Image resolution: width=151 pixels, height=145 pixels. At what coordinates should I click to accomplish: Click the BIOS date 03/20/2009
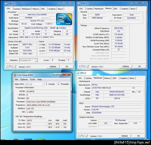(x=117, y=113)
